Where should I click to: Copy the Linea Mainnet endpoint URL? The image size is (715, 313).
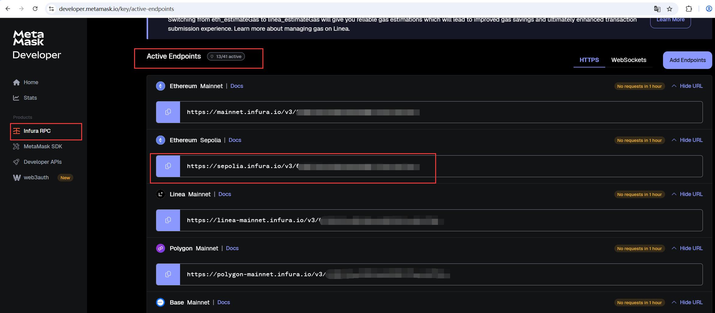coord(168,220)
